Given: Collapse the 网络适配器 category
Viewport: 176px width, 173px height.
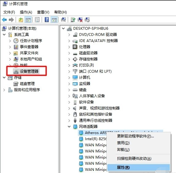Looking at the screenshot, I should coord(69,127).
